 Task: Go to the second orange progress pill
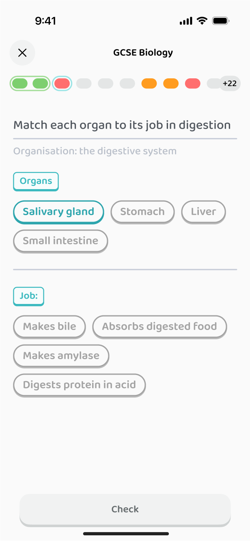pyautogui.click(x=171, y=84)
